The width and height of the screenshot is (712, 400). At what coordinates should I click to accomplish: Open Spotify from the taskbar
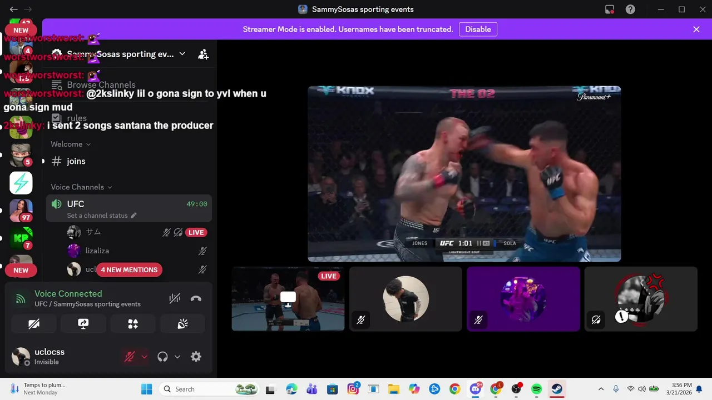point(536,389)
